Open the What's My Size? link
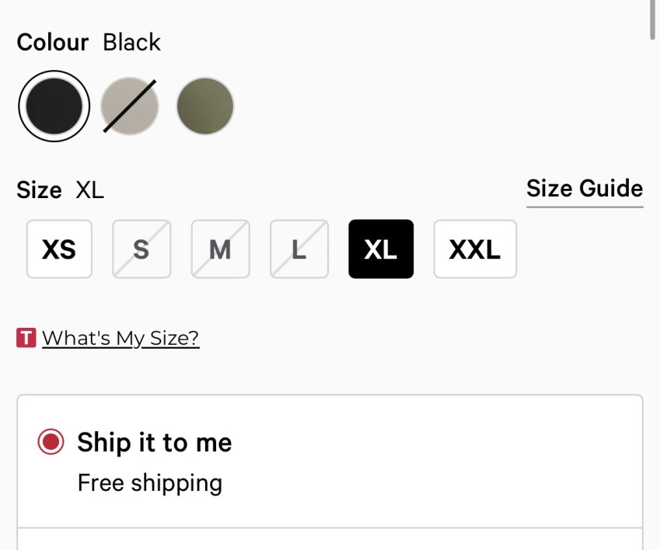Viewport: 660px width, 550px height. [120, 338]
